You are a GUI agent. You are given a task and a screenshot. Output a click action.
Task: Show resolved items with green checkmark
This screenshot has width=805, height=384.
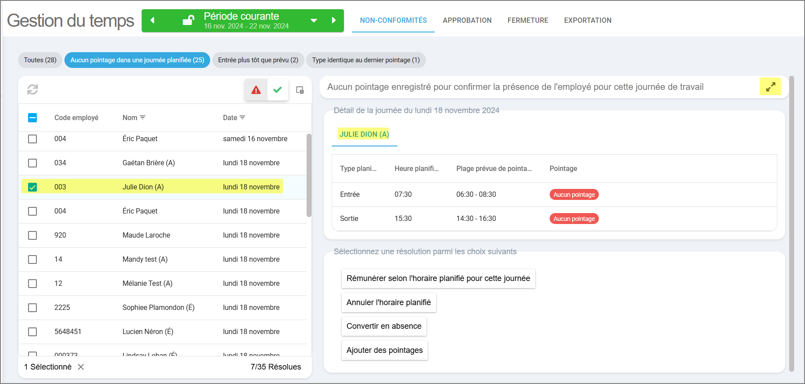tap(278, 90)
